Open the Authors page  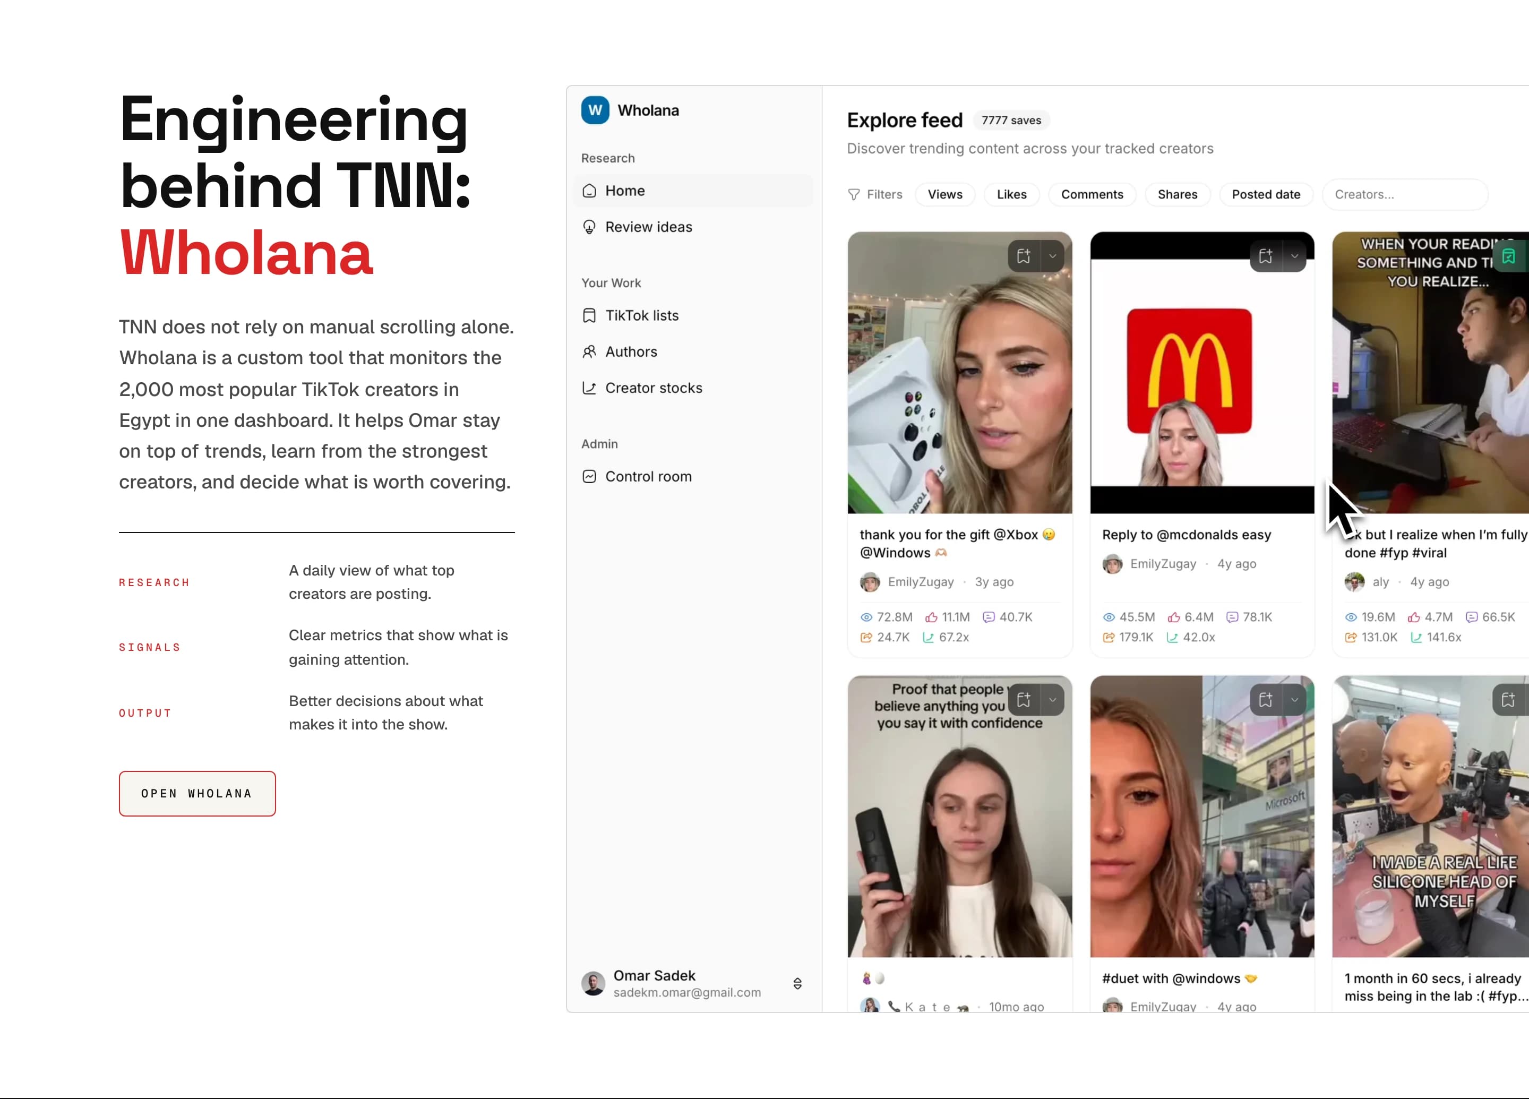694,352
